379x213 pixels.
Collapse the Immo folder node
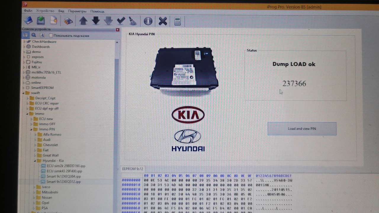pos(28,114)
